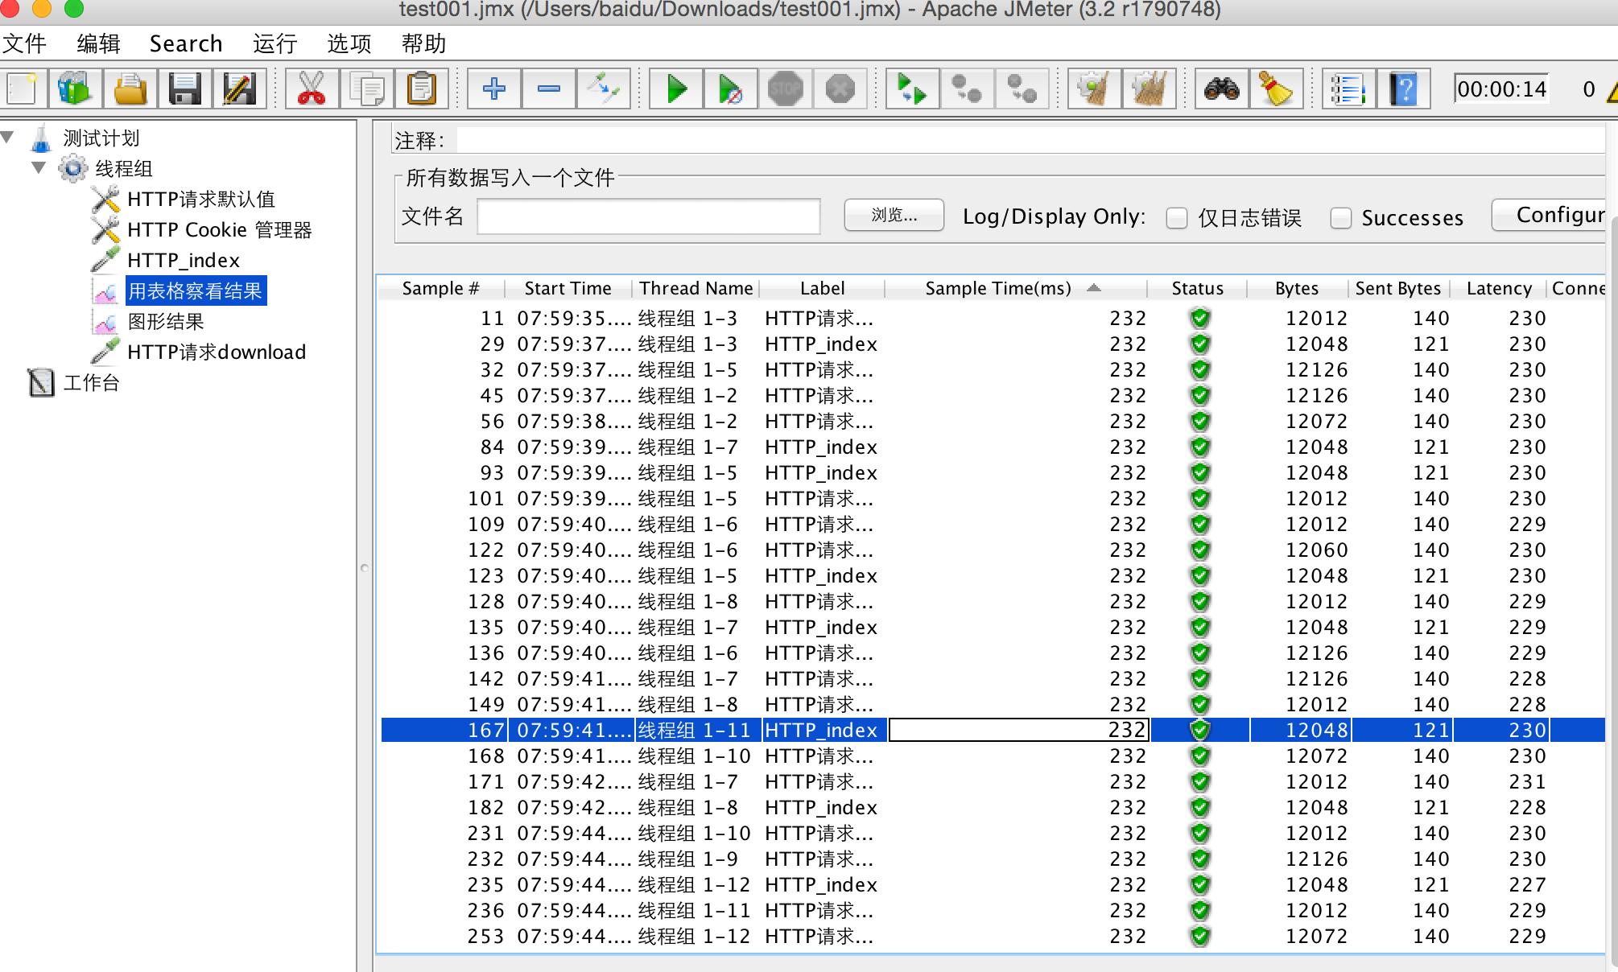Sort by Start Time column header
This screenshot has width=1618, height=972.
(x=568, y=288)
